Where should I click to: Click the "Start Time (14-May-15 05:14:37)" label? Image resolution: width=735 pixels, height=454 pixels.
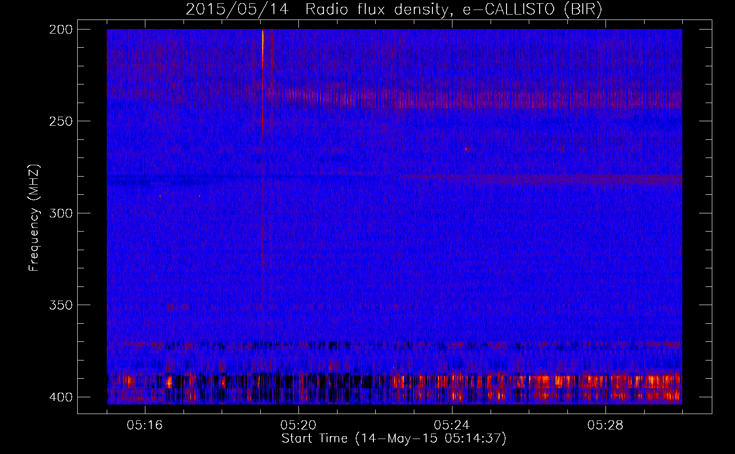[x=394, y=439]
